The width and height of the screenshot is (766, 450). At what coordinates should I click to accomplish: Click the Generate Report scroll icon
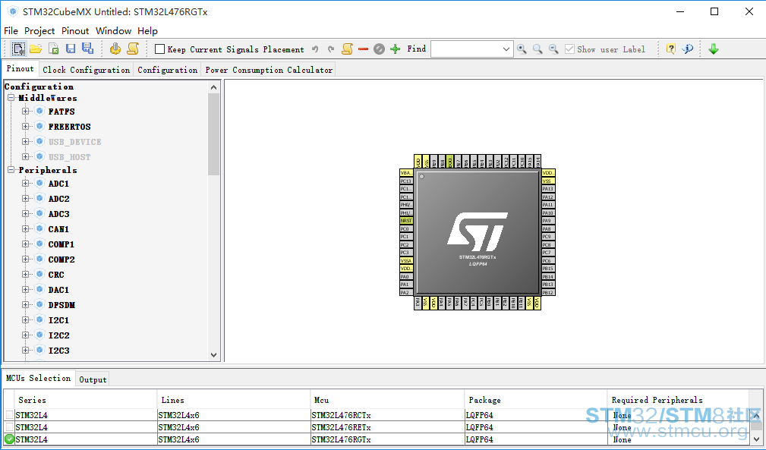pyautogui.click(x=133, y=49)
